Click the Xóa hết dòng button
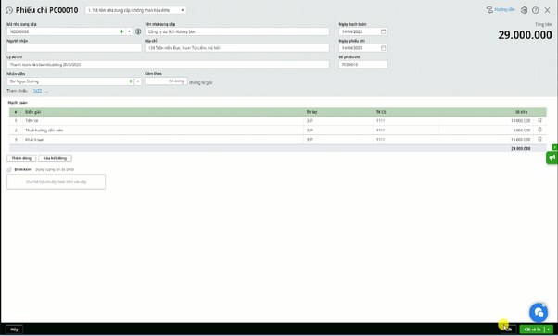The width and height of the screenshot is (558, 336). 56,158
